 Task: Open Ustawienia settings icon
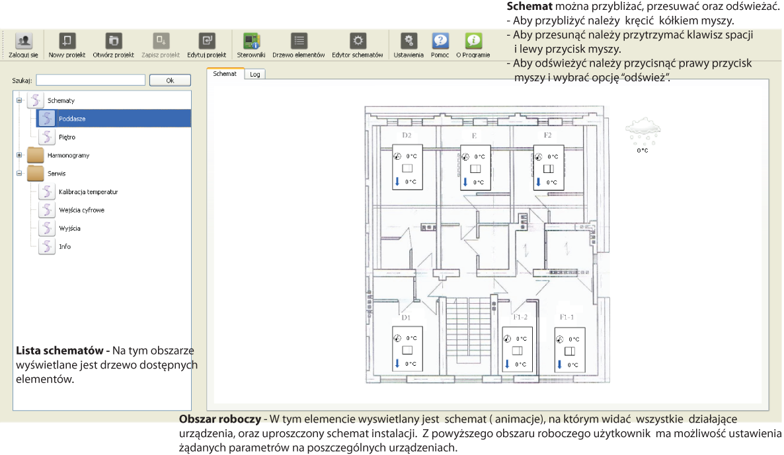pyautogui.click(x=409, y=40)
